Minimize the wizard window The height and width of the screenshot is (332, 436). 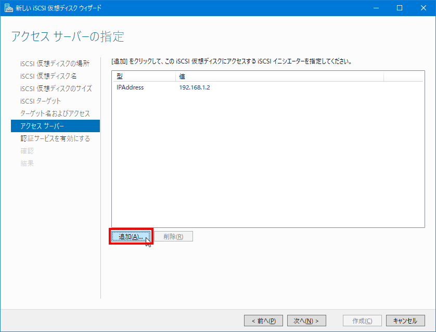375,7
